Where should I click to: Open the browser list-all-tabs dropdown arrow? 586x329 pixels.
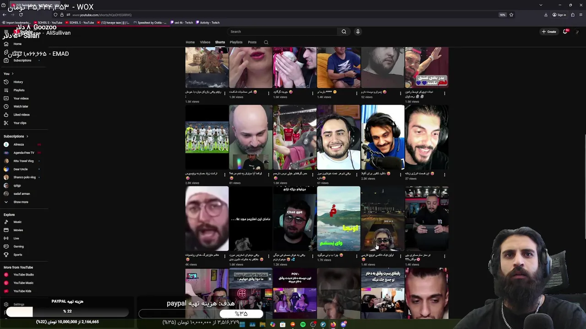(541, 5)
